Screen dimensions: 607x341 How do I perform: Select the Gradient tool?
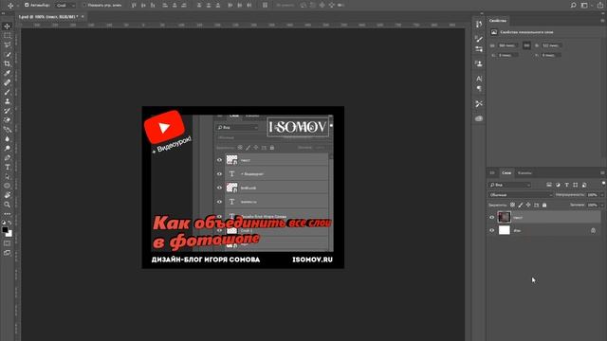pyautogui.click(x=7, y=130)
